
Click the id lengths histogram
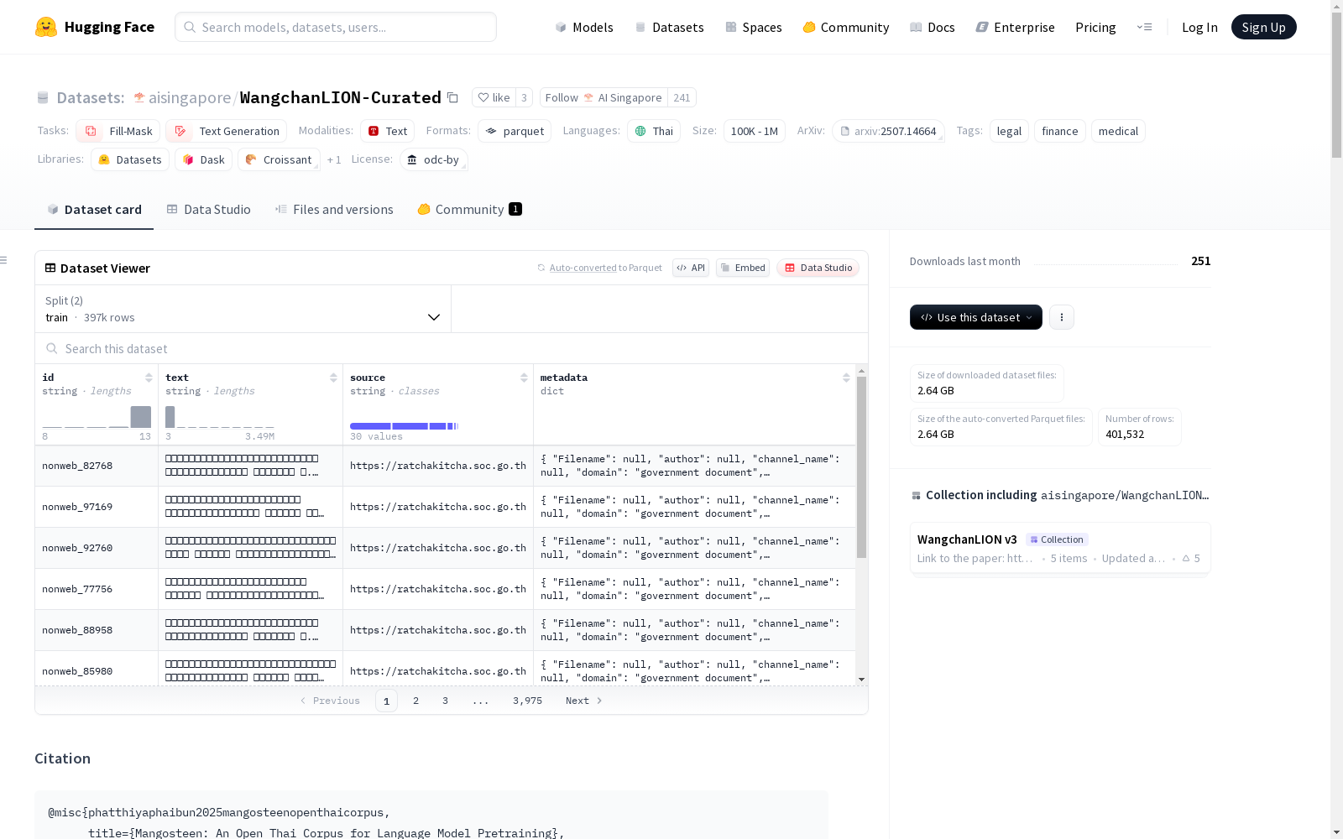[97, 417]
